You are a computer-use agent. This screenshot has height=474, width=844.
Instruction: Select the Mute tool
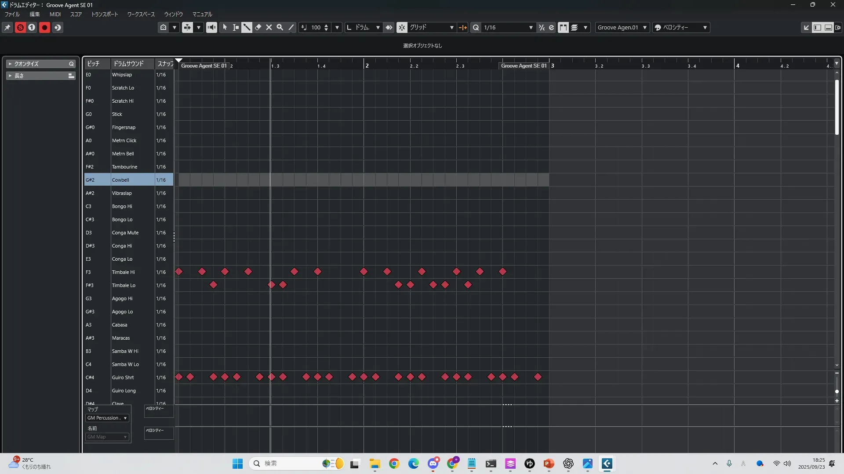coord(269,28)
